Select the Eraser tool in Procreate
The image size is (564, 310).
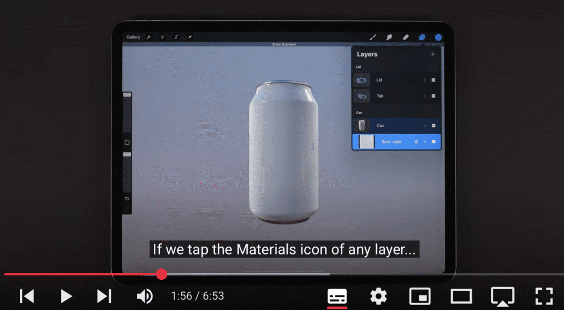coord(405,37)
